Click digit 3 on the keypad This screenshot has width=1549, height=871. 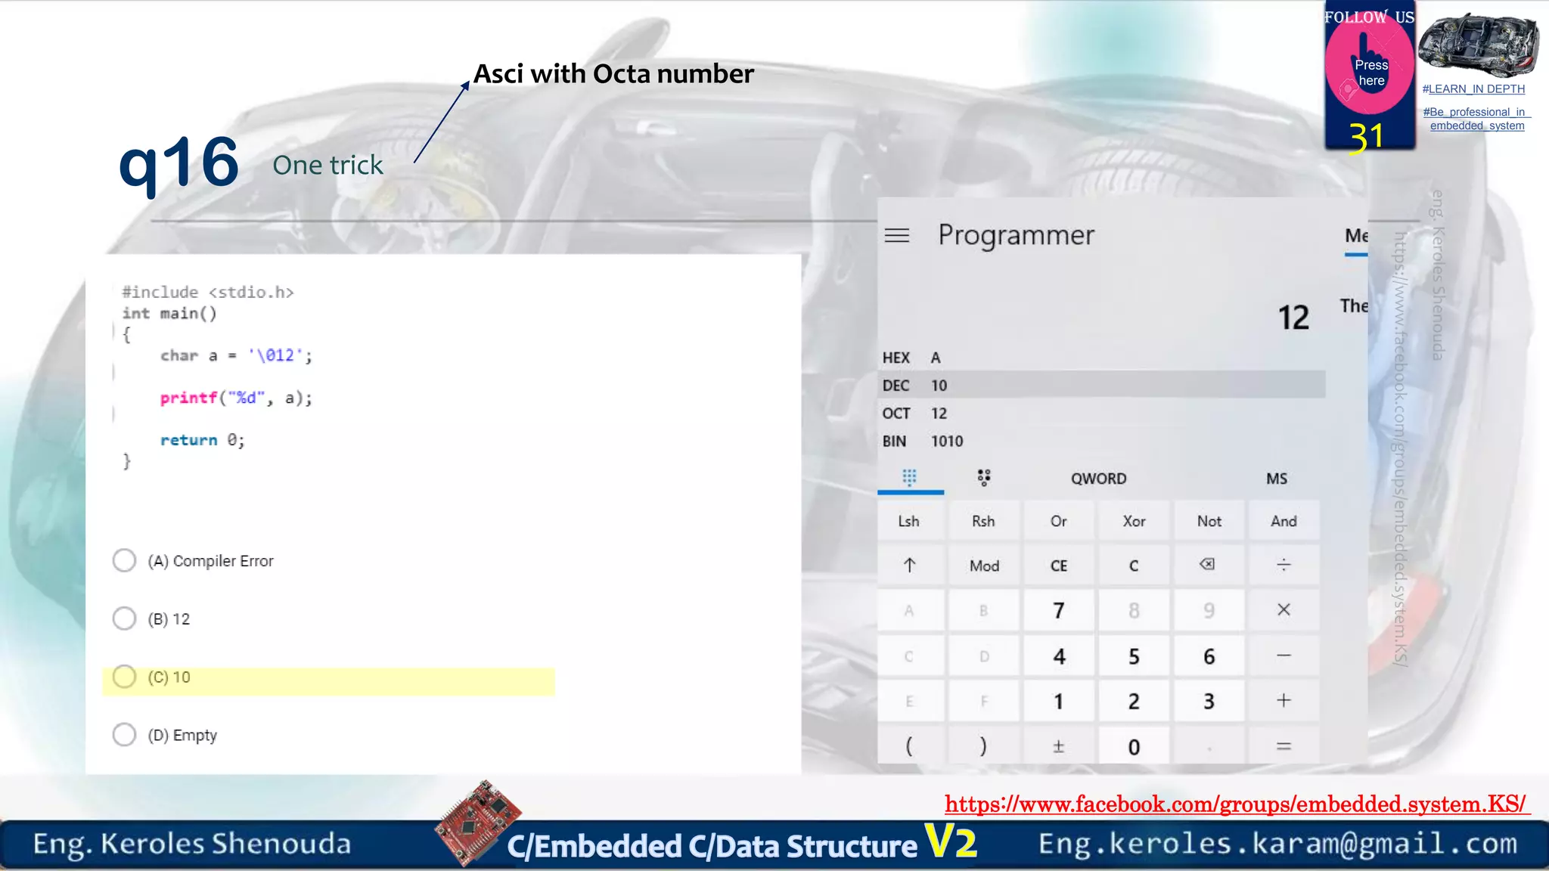point(1209,702)
